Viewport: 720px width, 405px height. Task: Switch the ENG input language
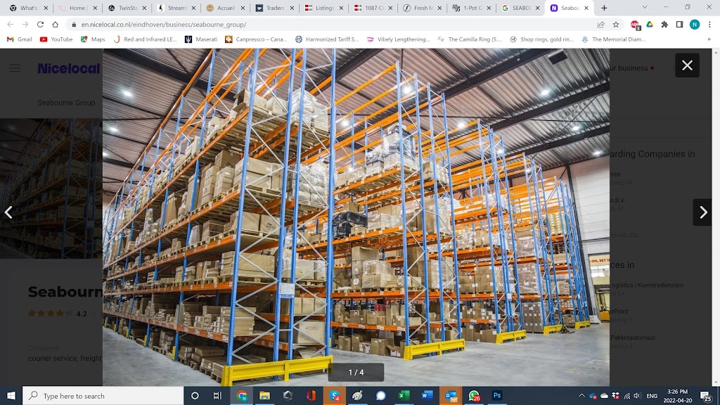(x=652, y=396)
